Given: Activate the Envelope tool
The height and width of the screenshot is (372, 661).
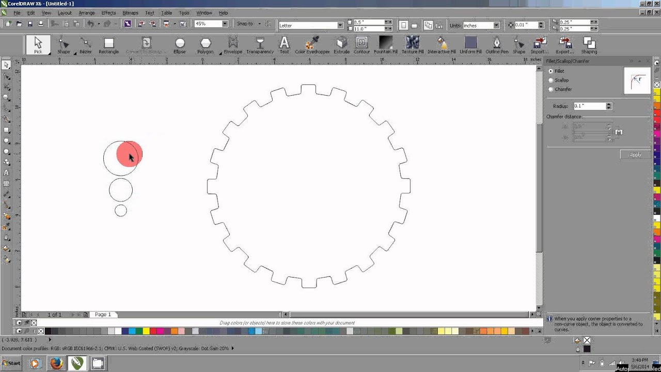Looking at the screenshot, I should pyautogui.click(x=233, y=45).
